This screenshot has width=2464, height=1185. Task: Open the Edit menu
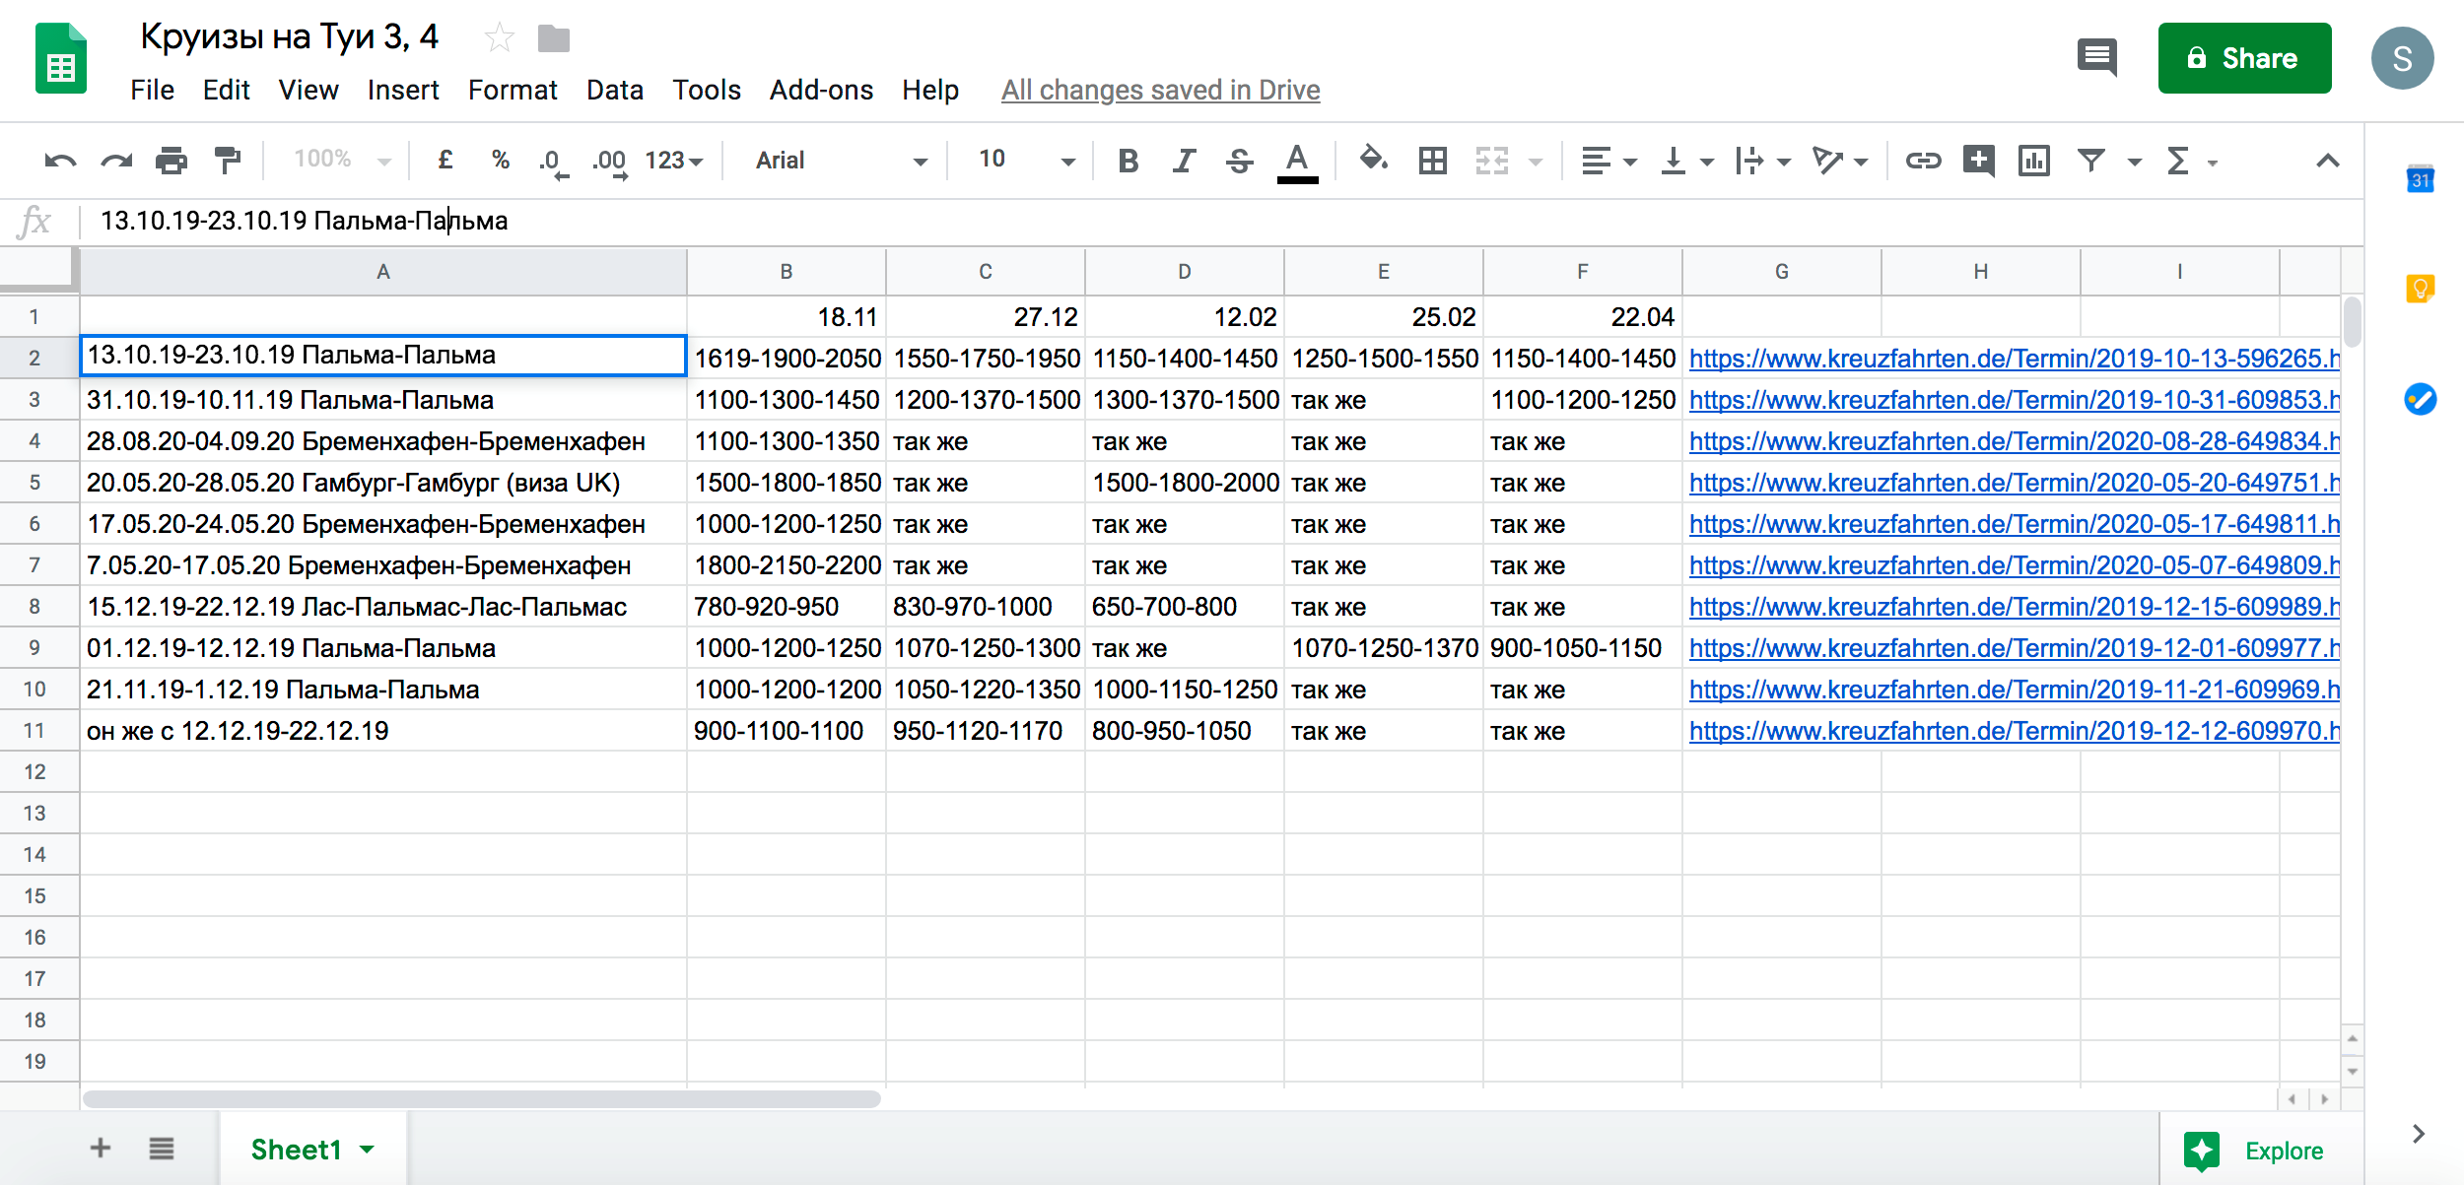226,90
